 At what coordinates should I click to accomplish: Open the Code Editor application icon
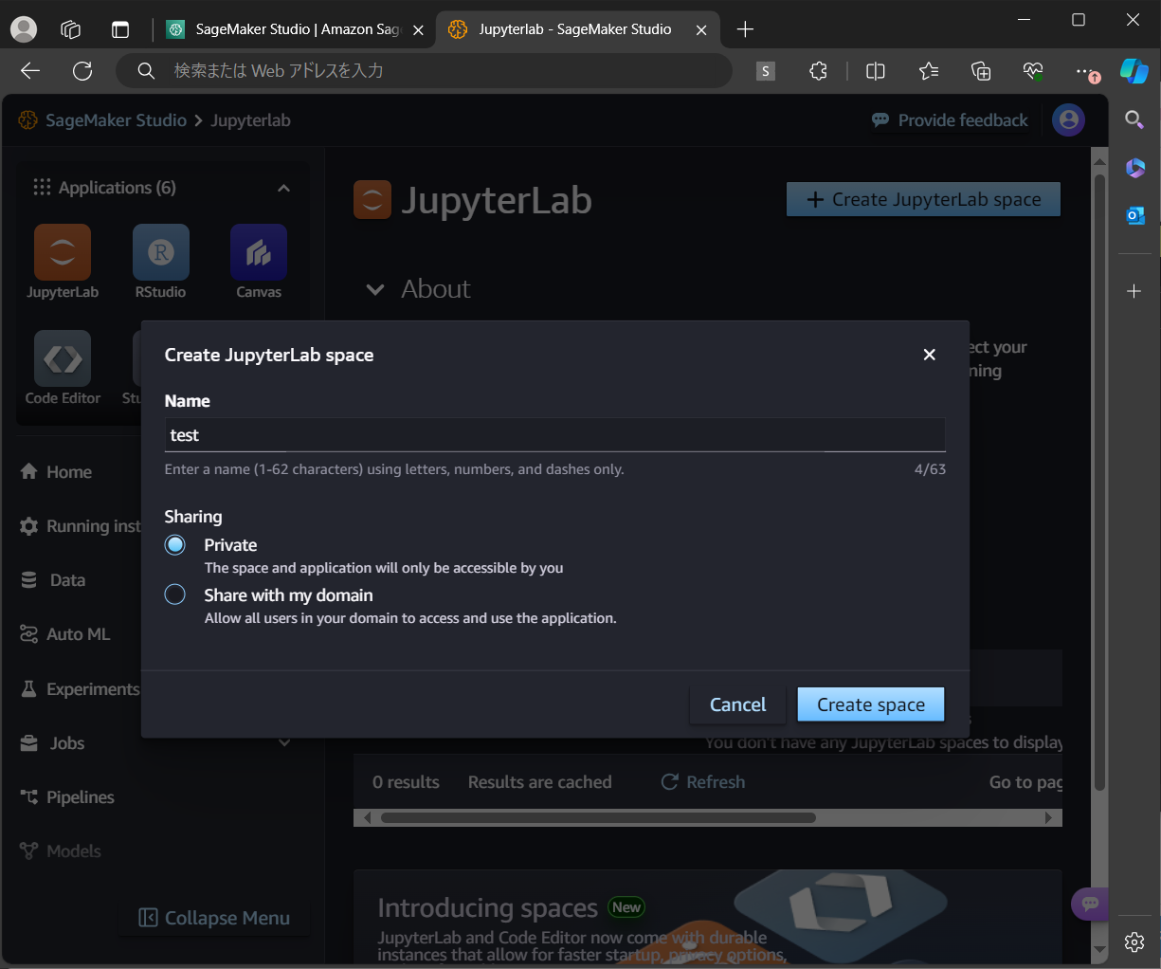[63, 358]
